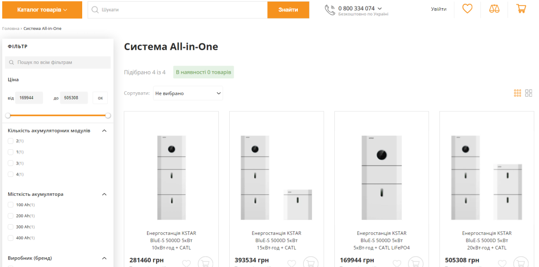
Task: Add the 281460 грн product to cart
Action: [205, 263]
